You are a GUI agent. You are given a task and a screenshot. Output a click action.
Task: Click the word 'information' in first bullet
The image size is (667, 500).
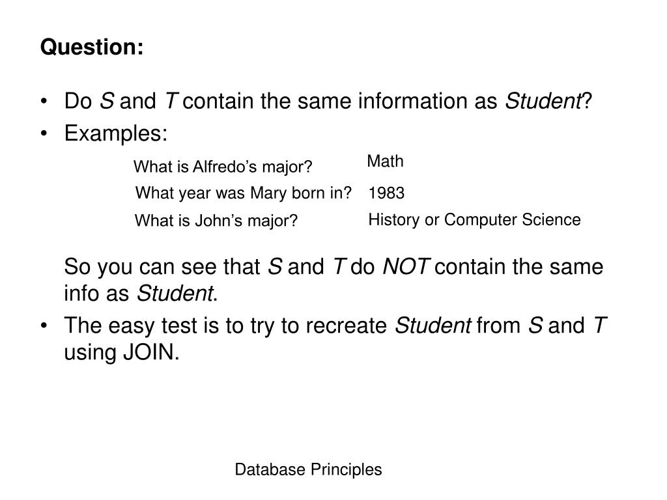coord(412,101)
